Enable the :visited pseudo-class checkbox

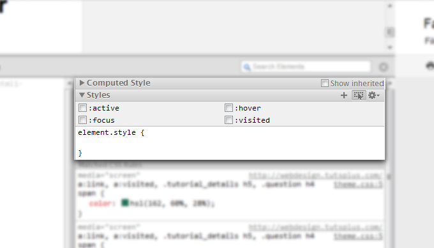[x=228, y=120]
